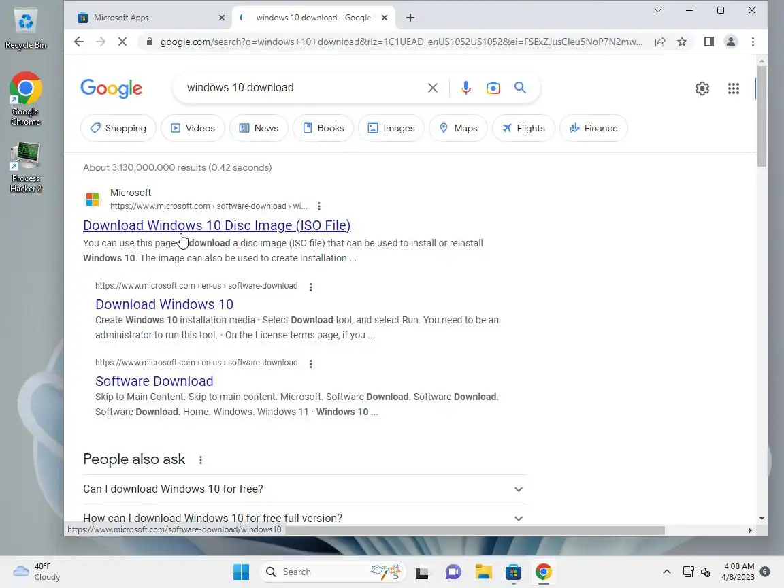Screen dimensions: 784x588
Task: Select the windows 10 download tab
Action: pos(314,18)
